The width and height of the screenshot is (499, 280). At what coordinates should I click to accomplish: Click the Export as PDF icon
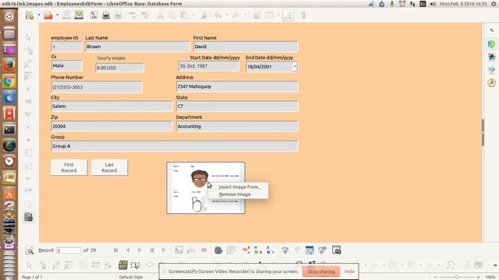click(94, 16)
